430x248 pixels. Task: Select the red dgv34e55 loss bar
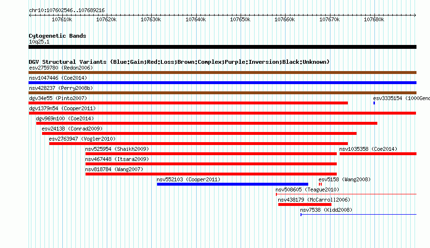point(188,103)
